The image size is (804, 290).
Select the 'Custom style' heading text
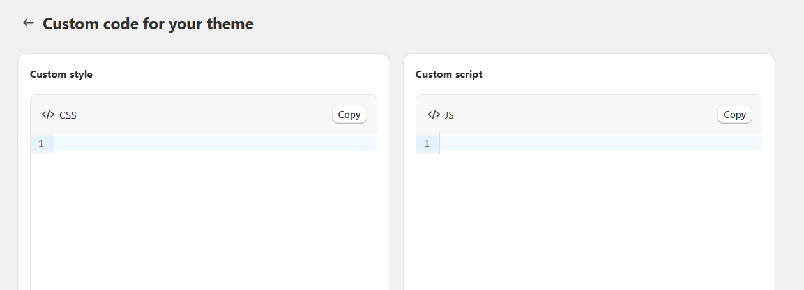(61, 75)
